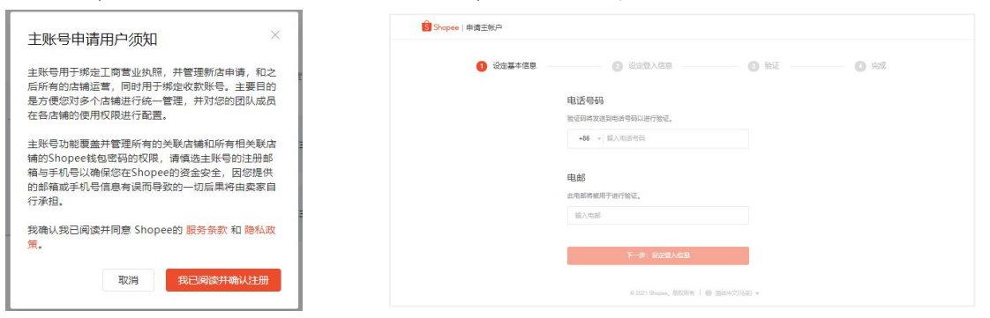Screen dimensions: 990x318
Task: Click 我已阅读并确认注册 button
Action: [223, 280]
